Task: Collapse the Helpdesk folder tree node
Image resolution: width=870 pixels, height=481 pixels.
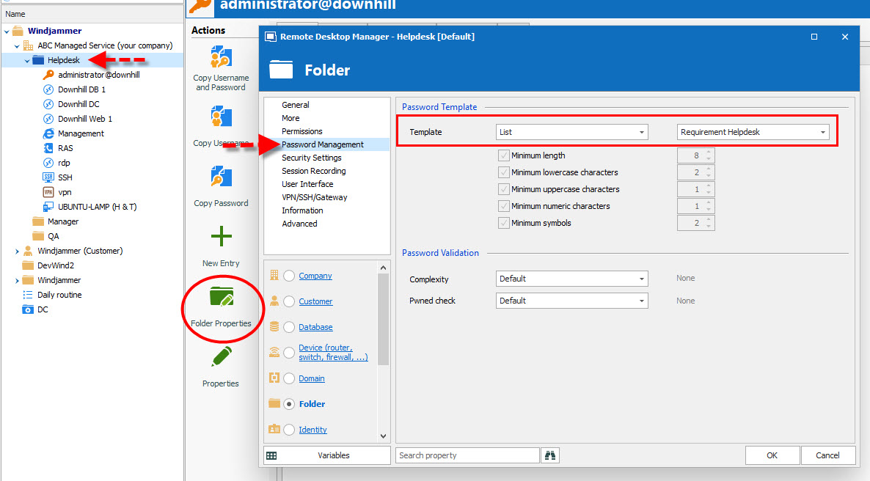Action: [27, 60]
